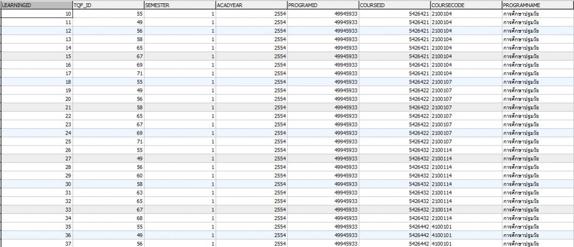Click COURSECODE 4100101 in LEARNINGID 37 row
Screen dimensions: 574x247
click(466, 243)
